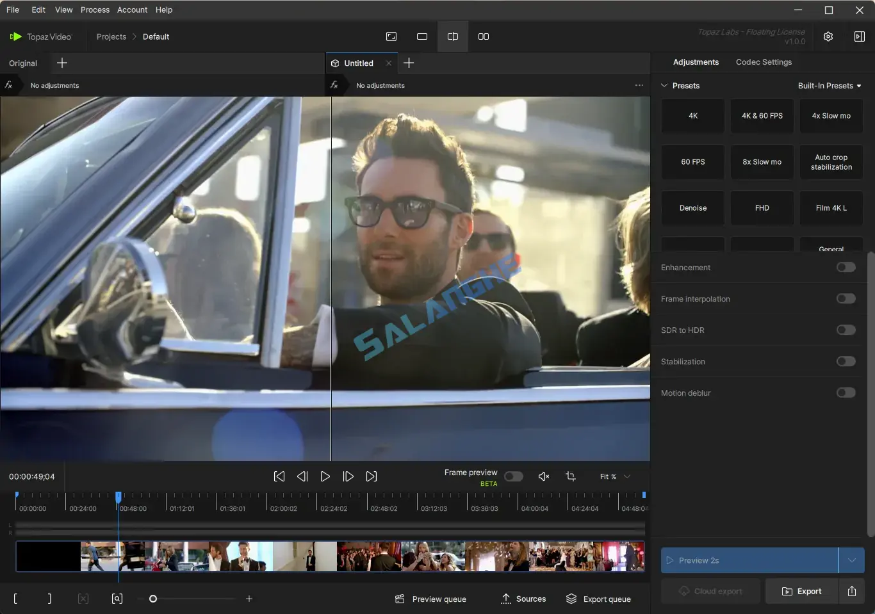Screen dimensions: 875x614
Task: Switch to the Codec Settings tab
Action: pyautogui.click(x=764, y=62)
